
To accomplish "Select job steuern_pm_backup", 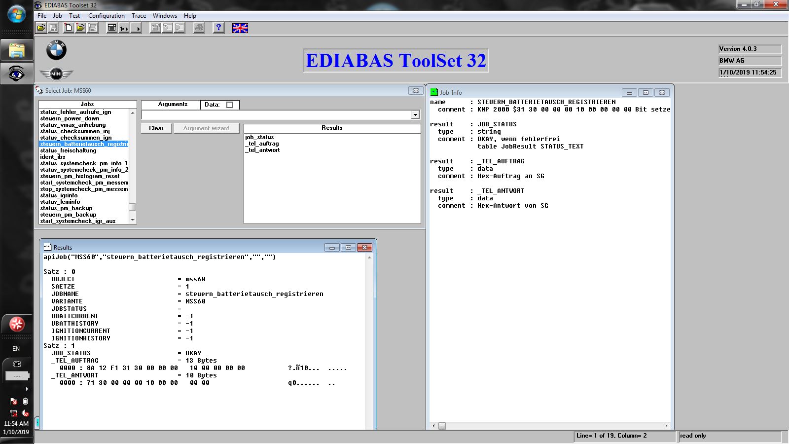I will (68, 215).
